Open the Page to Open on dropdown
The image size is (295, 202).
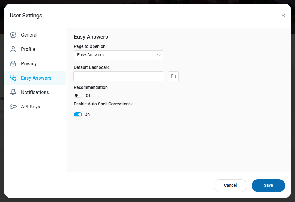pos(119,55)
